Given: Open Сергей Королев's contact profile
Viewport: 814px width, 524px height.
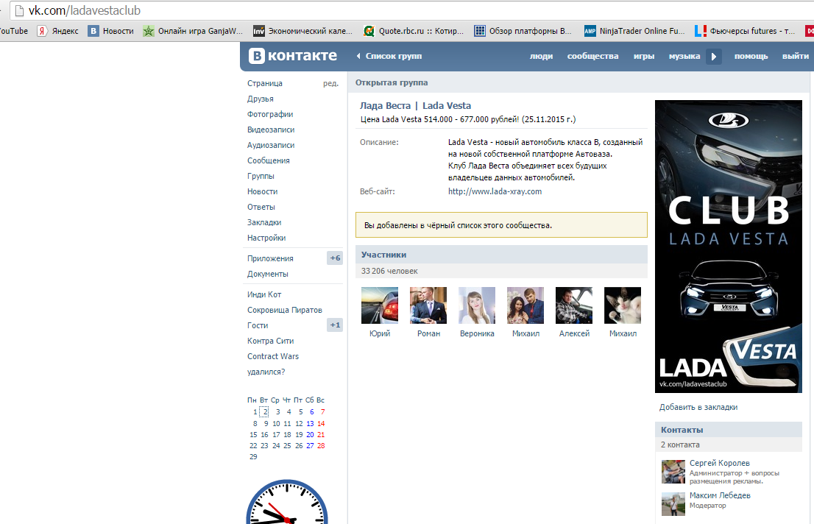Looking at the screenshot, I should click(x=720, y=463).
